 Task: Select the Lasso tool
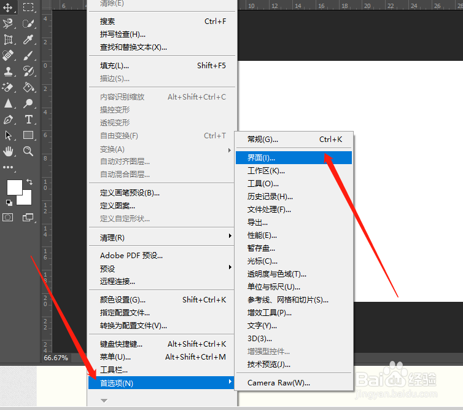tap(8, 23)
